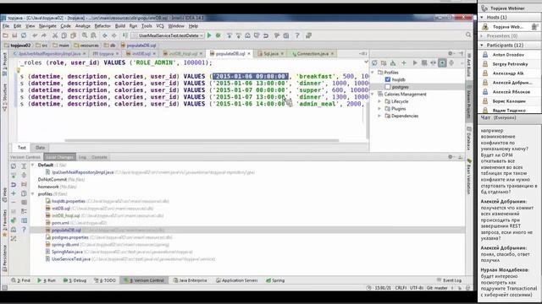The width and height of the screenshot is (542, 304).
Task: Click the Undo arrow in main toolbar
Action: point(35,35)
